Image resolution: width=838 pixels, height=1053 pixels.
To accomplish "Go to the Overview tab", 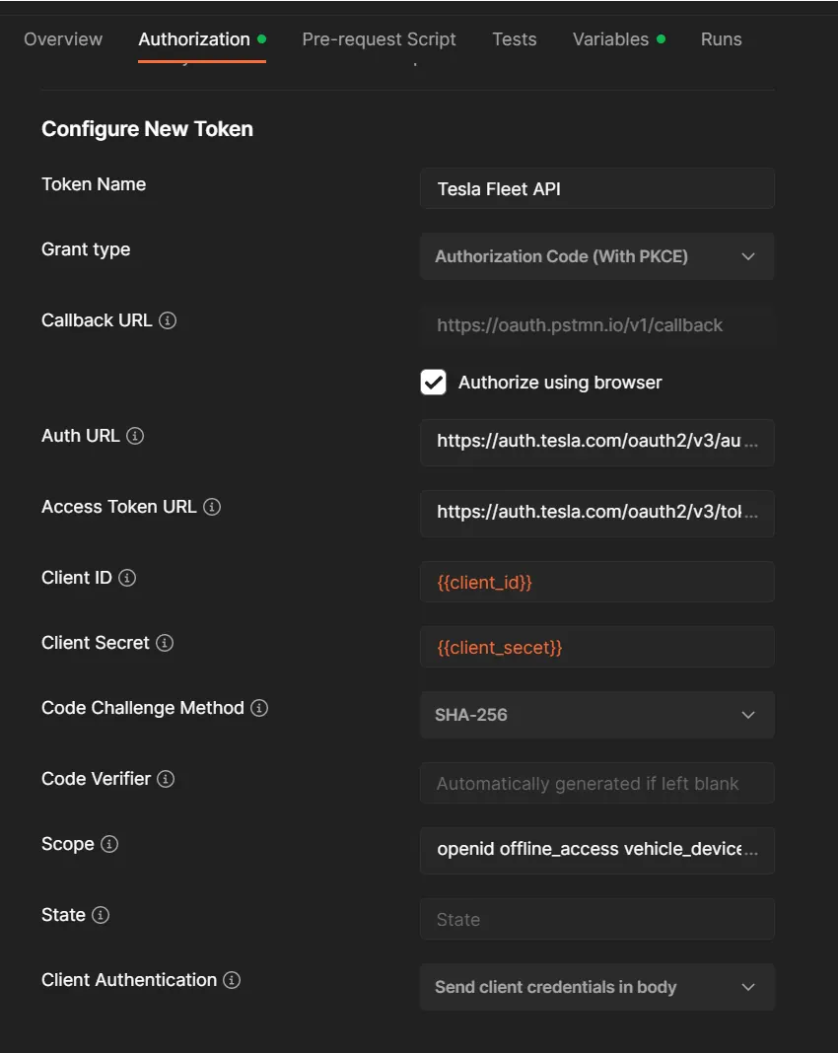I will click(x=63, y=38).
